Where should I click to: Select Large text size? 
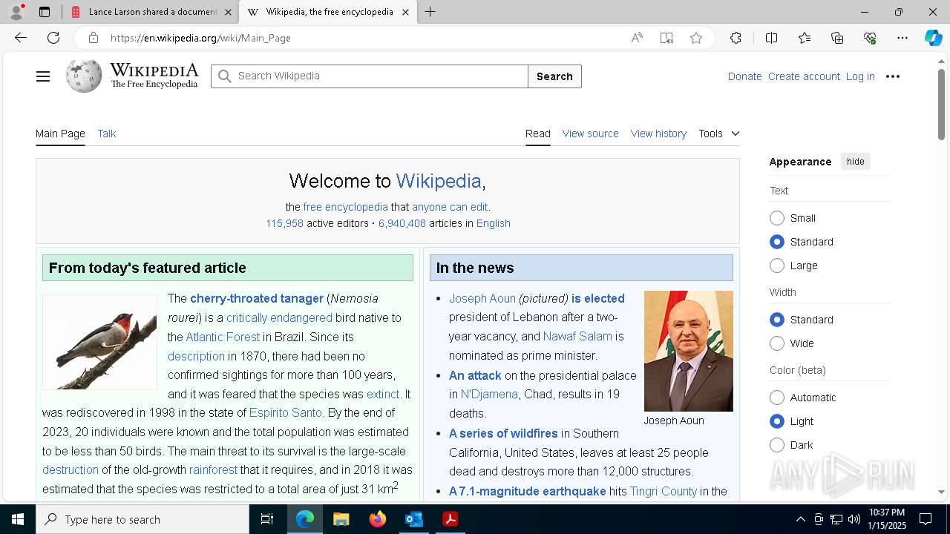coord(777,266)
